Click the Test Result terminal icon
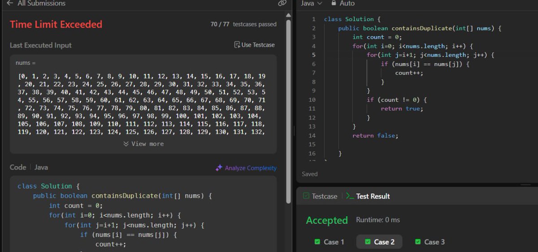 pos(351,196)
